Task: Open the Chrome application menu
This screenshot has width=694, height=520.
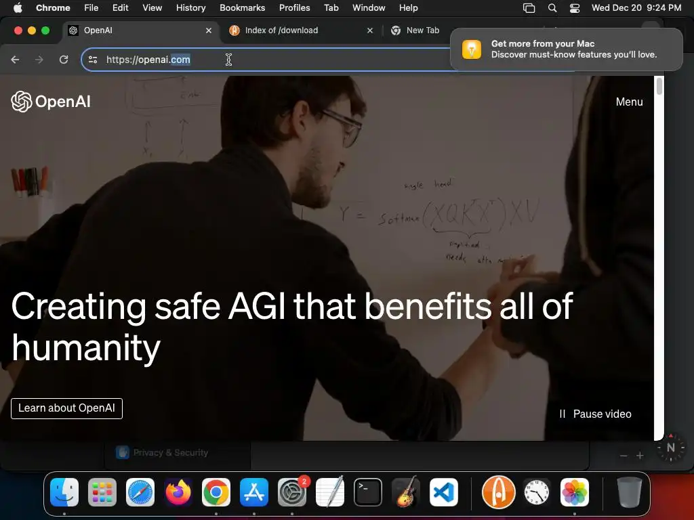Action: 53,8
